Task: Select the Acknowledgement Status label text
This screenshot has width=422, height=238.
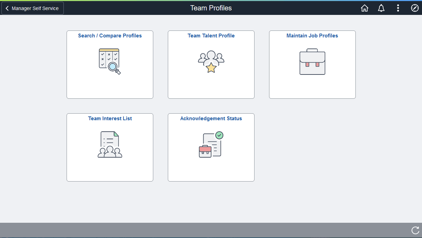Action: pyautogui.click(x=211, y=118)
